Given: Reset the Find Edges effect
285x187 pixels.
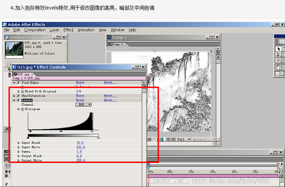Looking at the screenshot, I should tap(80, 82).
